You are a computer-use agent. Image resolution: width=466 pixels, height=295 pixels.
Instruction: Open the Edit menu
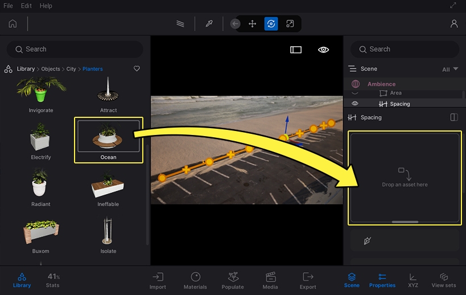click(x=26, y=6)
